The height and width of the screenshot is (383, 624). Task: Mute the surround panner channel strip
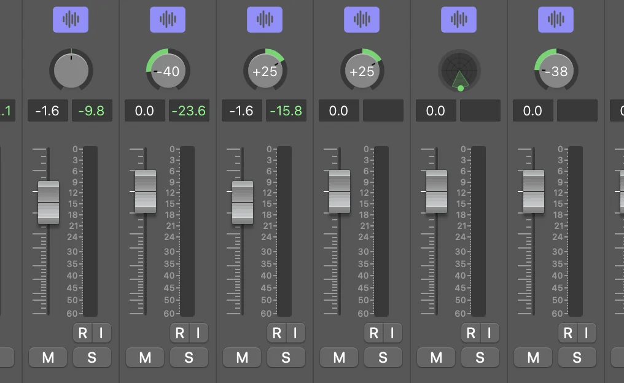pyautogui.click(x=436, y=357)
